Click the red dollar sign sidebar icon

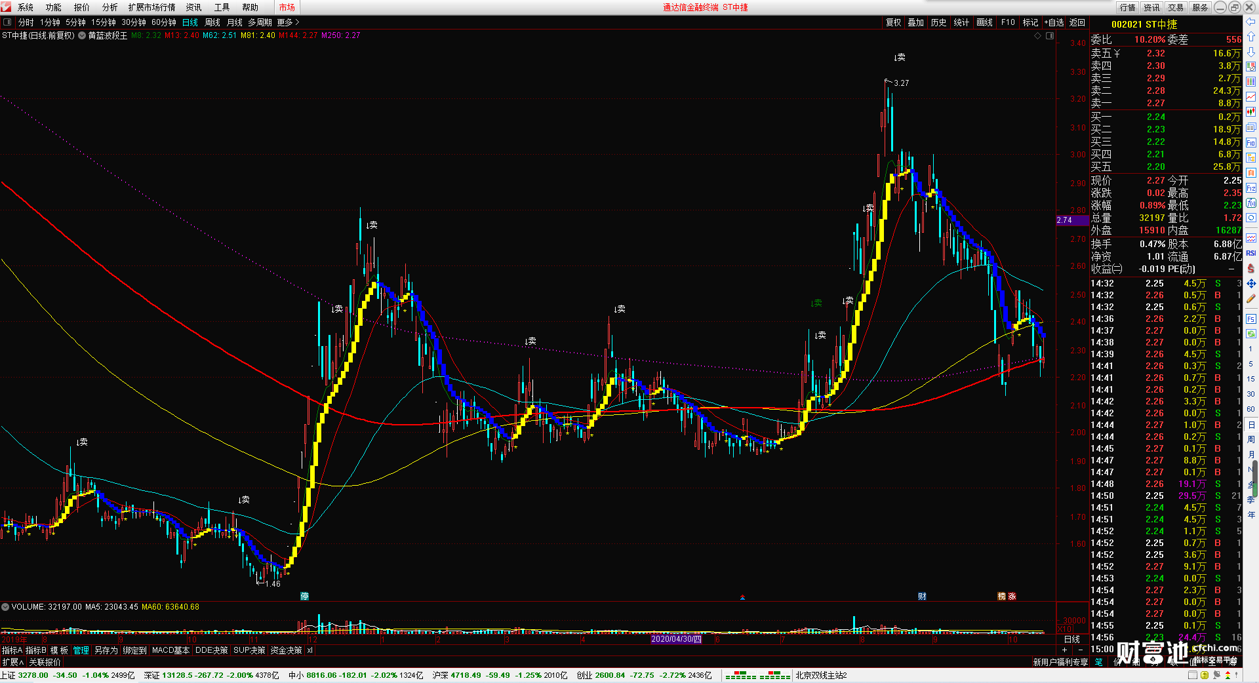pos(1251,268)
